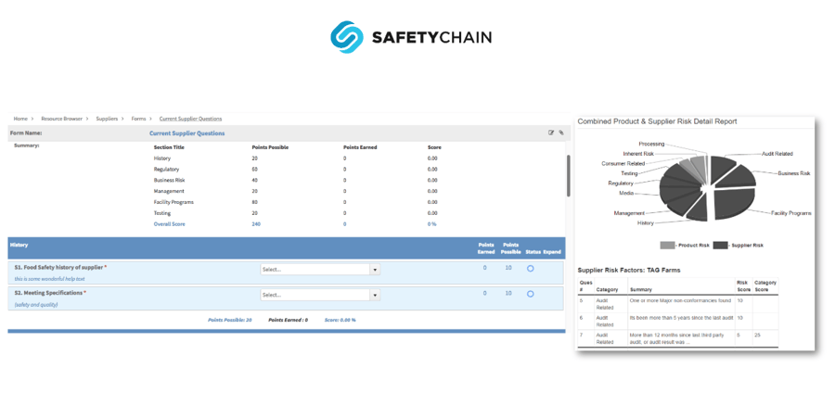Click dropdown arrow for Food Safety history

tap(375, 270)
